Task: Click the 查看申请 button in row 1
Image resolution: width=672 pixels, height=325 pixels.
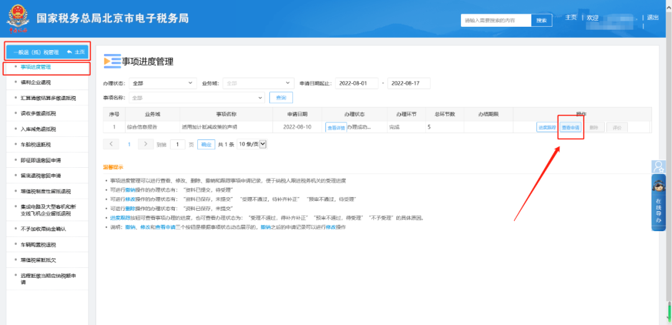Action: [571, 127]
